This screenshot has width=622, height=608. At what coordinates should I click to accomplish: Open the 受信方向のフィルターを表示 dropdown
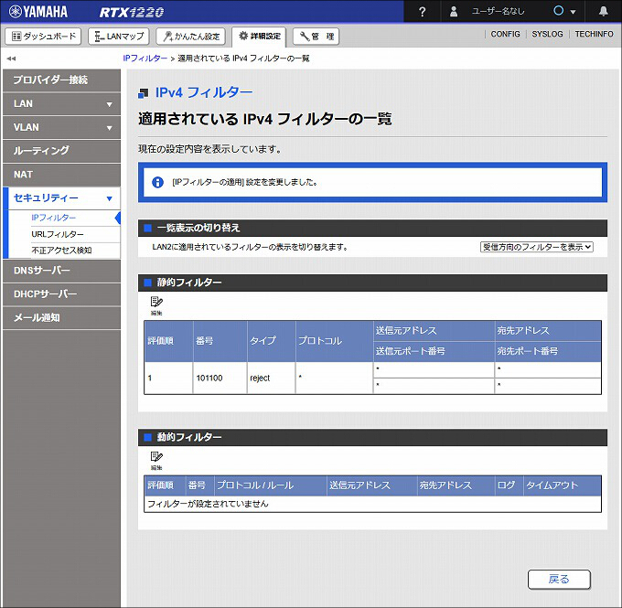[537, 247]
